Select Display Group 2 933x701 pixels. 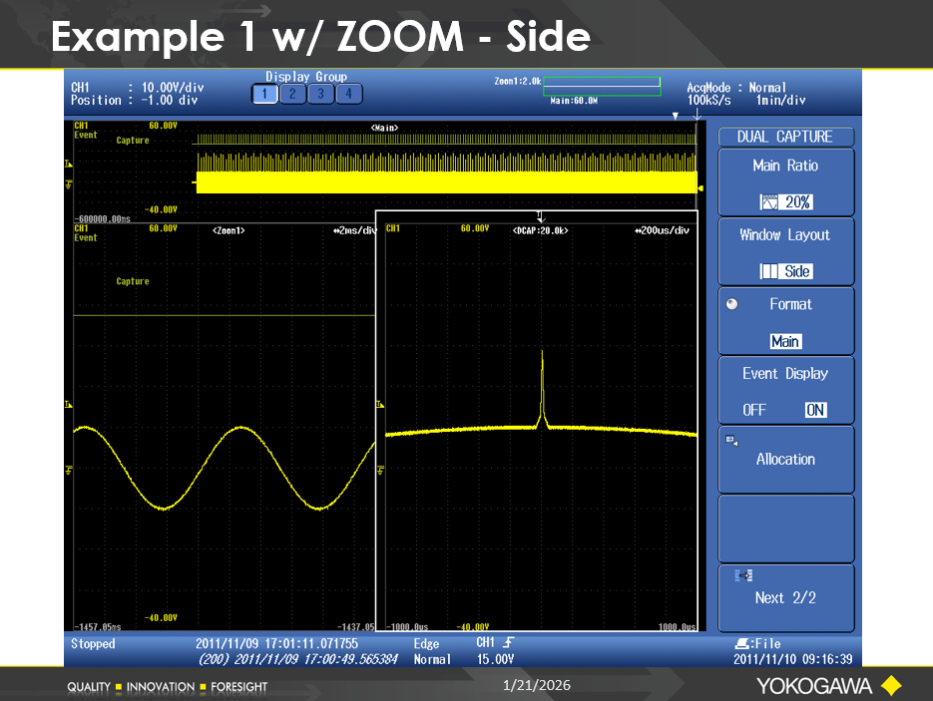tap(292, 94)
